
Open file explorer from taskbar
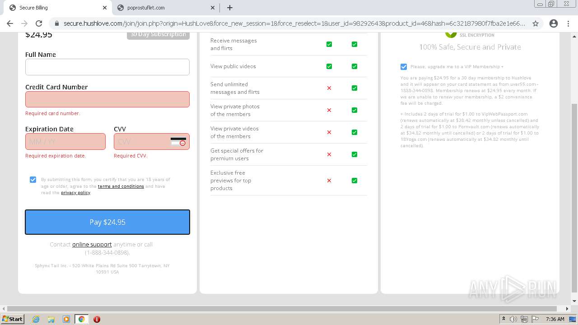click(51, 319)
